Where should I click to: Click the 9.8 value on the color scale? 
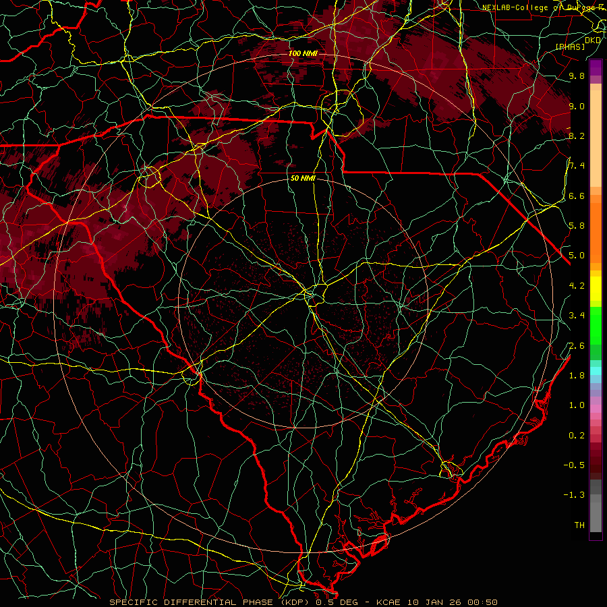point(577,76)
